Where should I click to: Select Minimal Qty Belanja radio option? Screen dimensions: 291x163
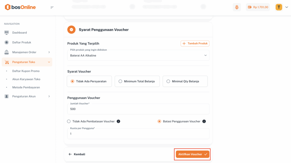click(168, 81)
